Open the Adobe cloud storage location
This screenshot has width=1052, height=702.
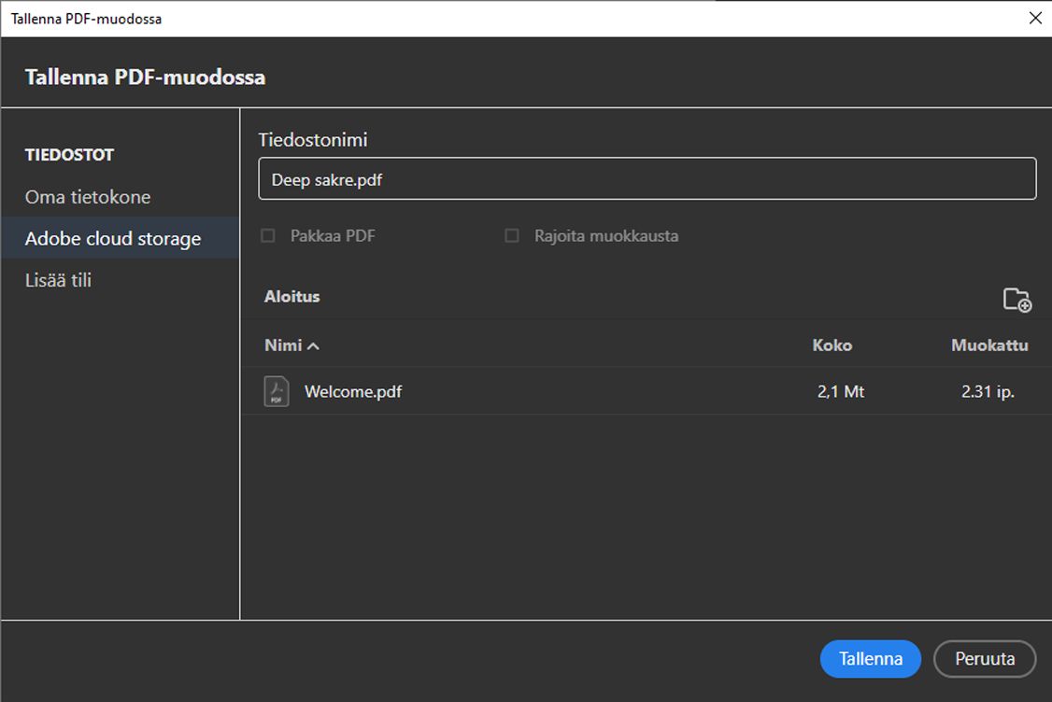click(x=113, y=239)
